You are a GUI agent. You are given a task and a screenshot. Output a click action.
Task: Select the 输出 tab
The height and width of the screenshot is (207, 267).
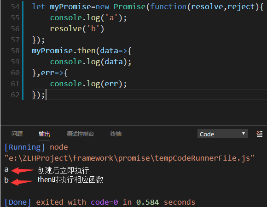tap(44, 134)
